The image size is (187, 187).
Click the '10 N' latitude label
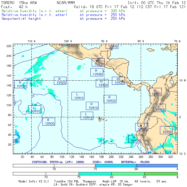pos(182,81)
